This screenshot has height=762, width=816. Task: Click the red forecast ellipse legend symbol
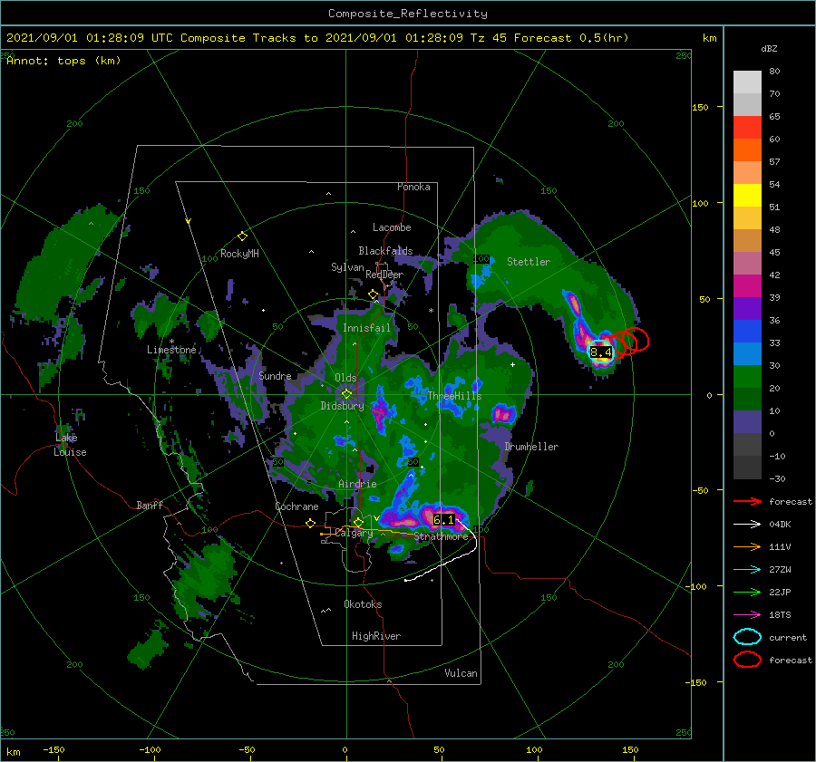(x=747, y=660)
